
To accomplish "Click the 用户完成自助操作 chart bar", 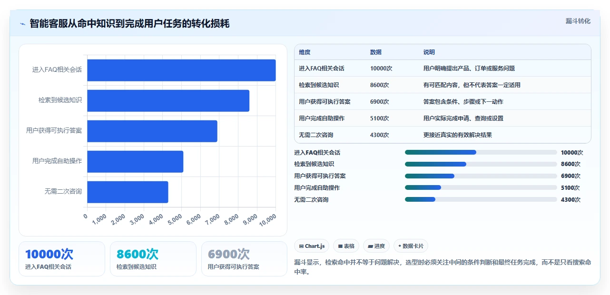I will coord(135,161).
